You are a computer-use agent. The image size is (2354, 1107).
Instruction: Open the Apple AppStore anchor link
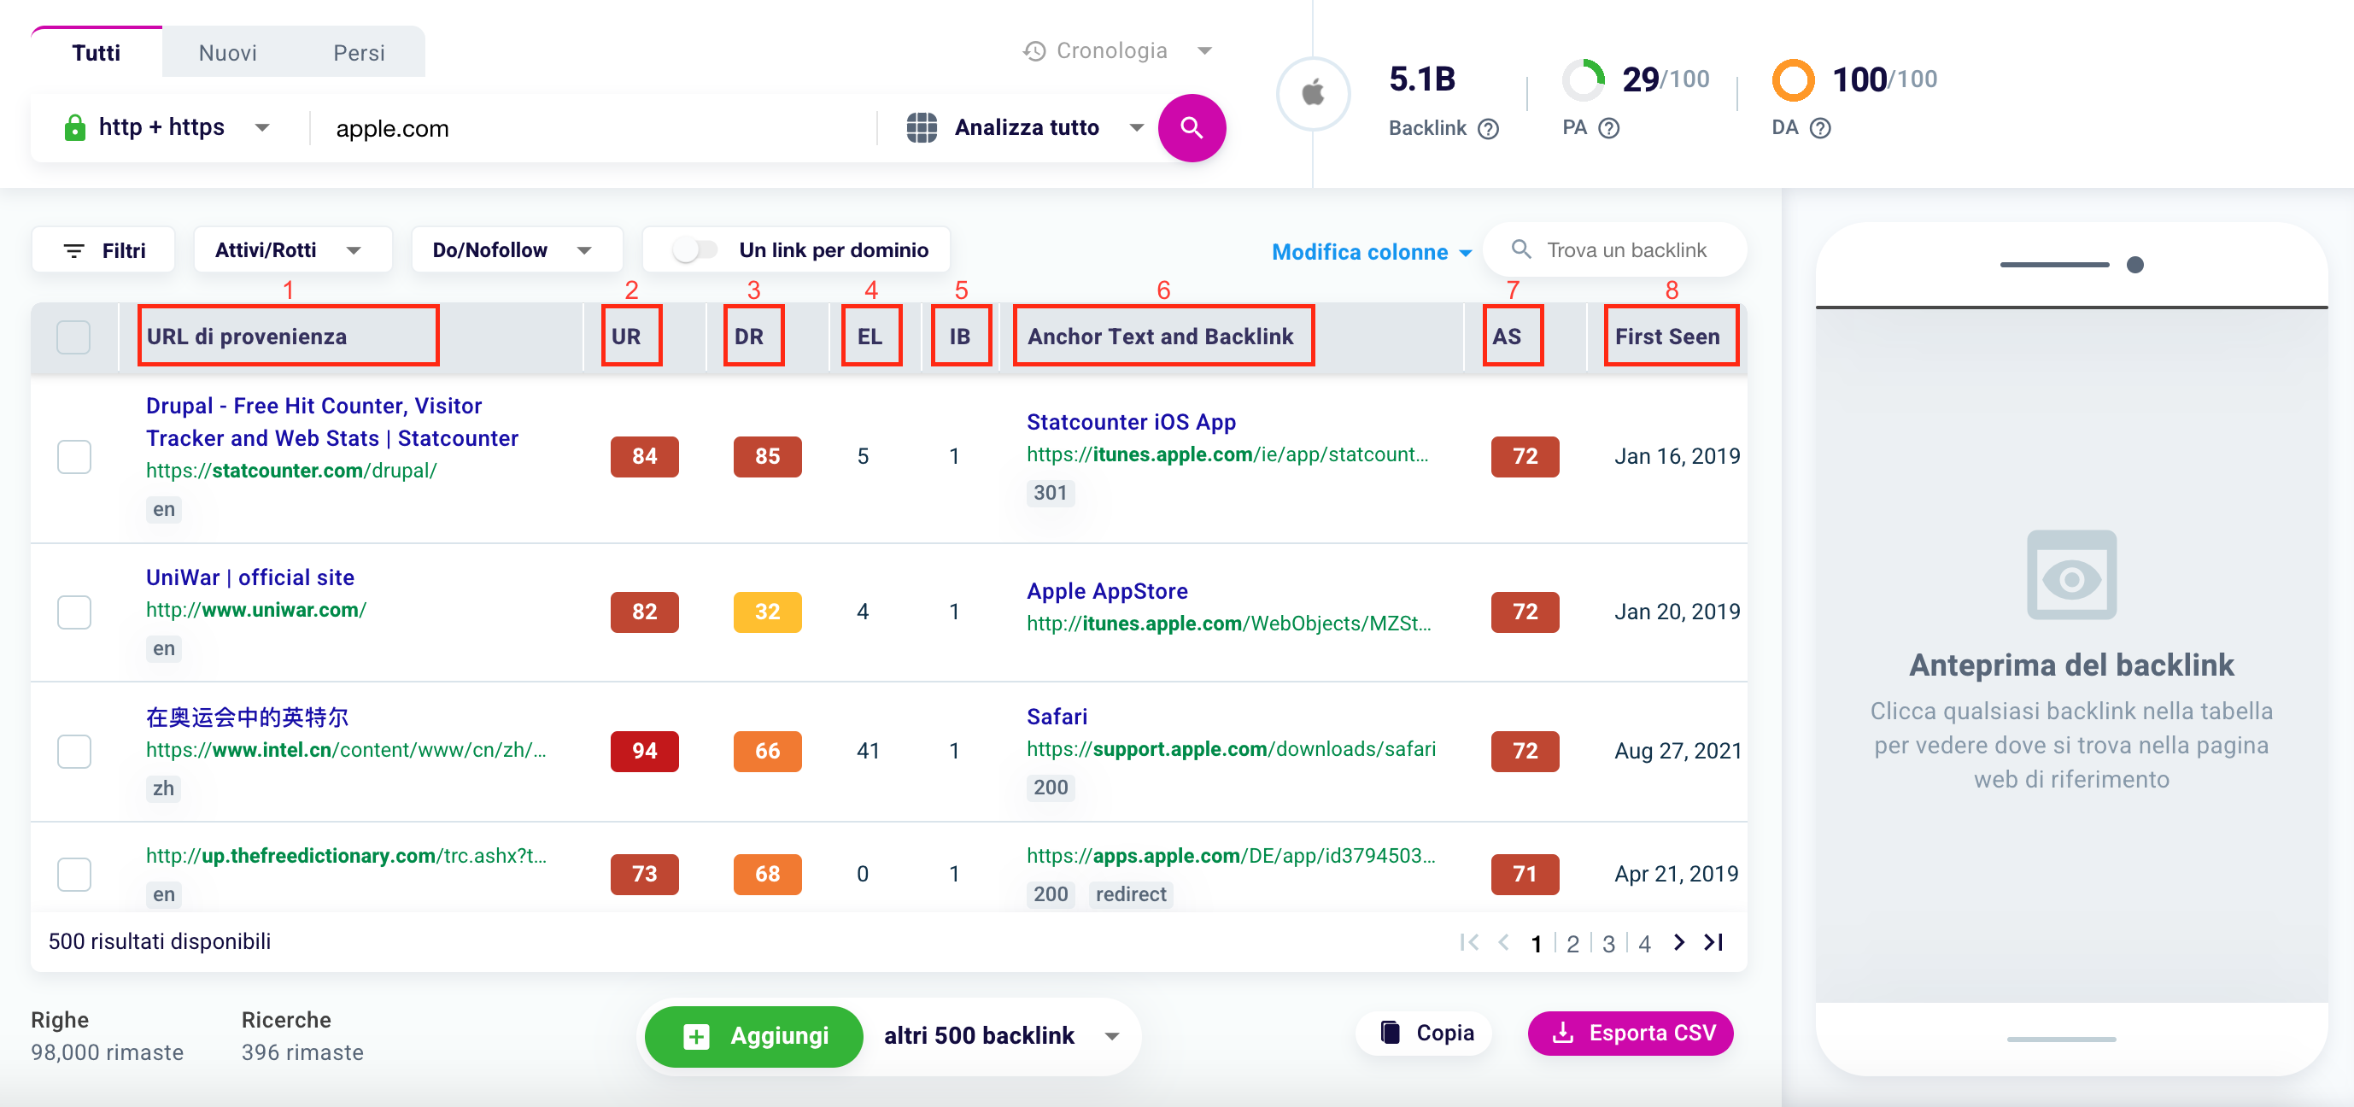click(1107, 591)
